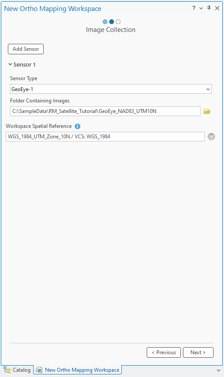
Task: Click the Ortho Mapping Workspace tab icon
Action: pyautogui.click(x=39, y=370)
